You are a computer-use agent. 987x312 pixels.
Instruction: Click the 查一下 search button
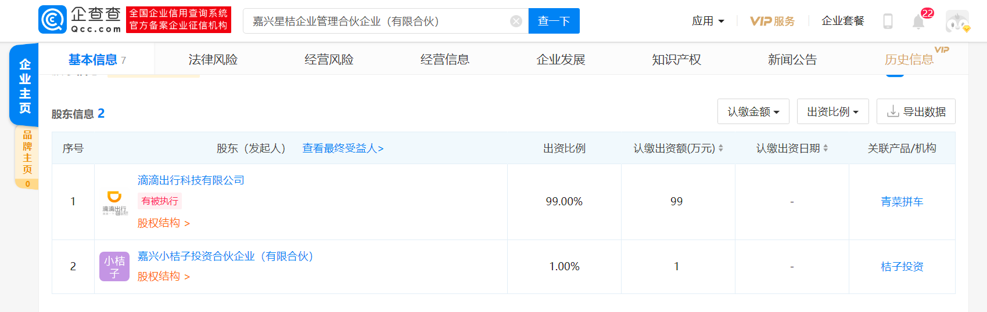click(554, 21)
